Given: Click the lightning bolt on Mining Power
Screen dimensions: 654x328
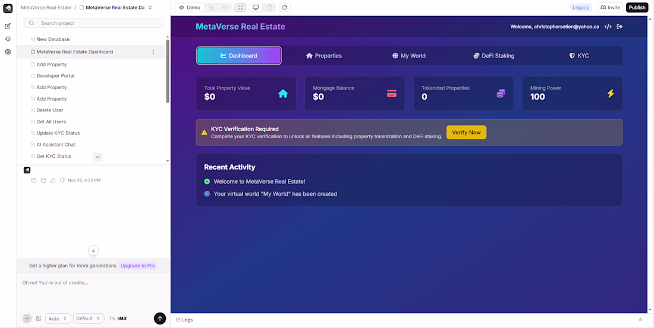Looking at the screenshot, I should pyautogui.click(x=610, y=94).
